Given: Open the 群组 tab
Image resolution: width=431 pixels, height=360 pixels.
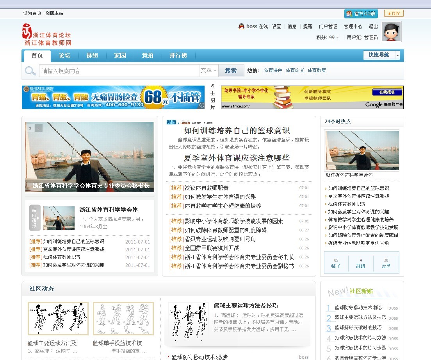Looking at the screenshot, I should pyautogui.click(x=93, y=56).
